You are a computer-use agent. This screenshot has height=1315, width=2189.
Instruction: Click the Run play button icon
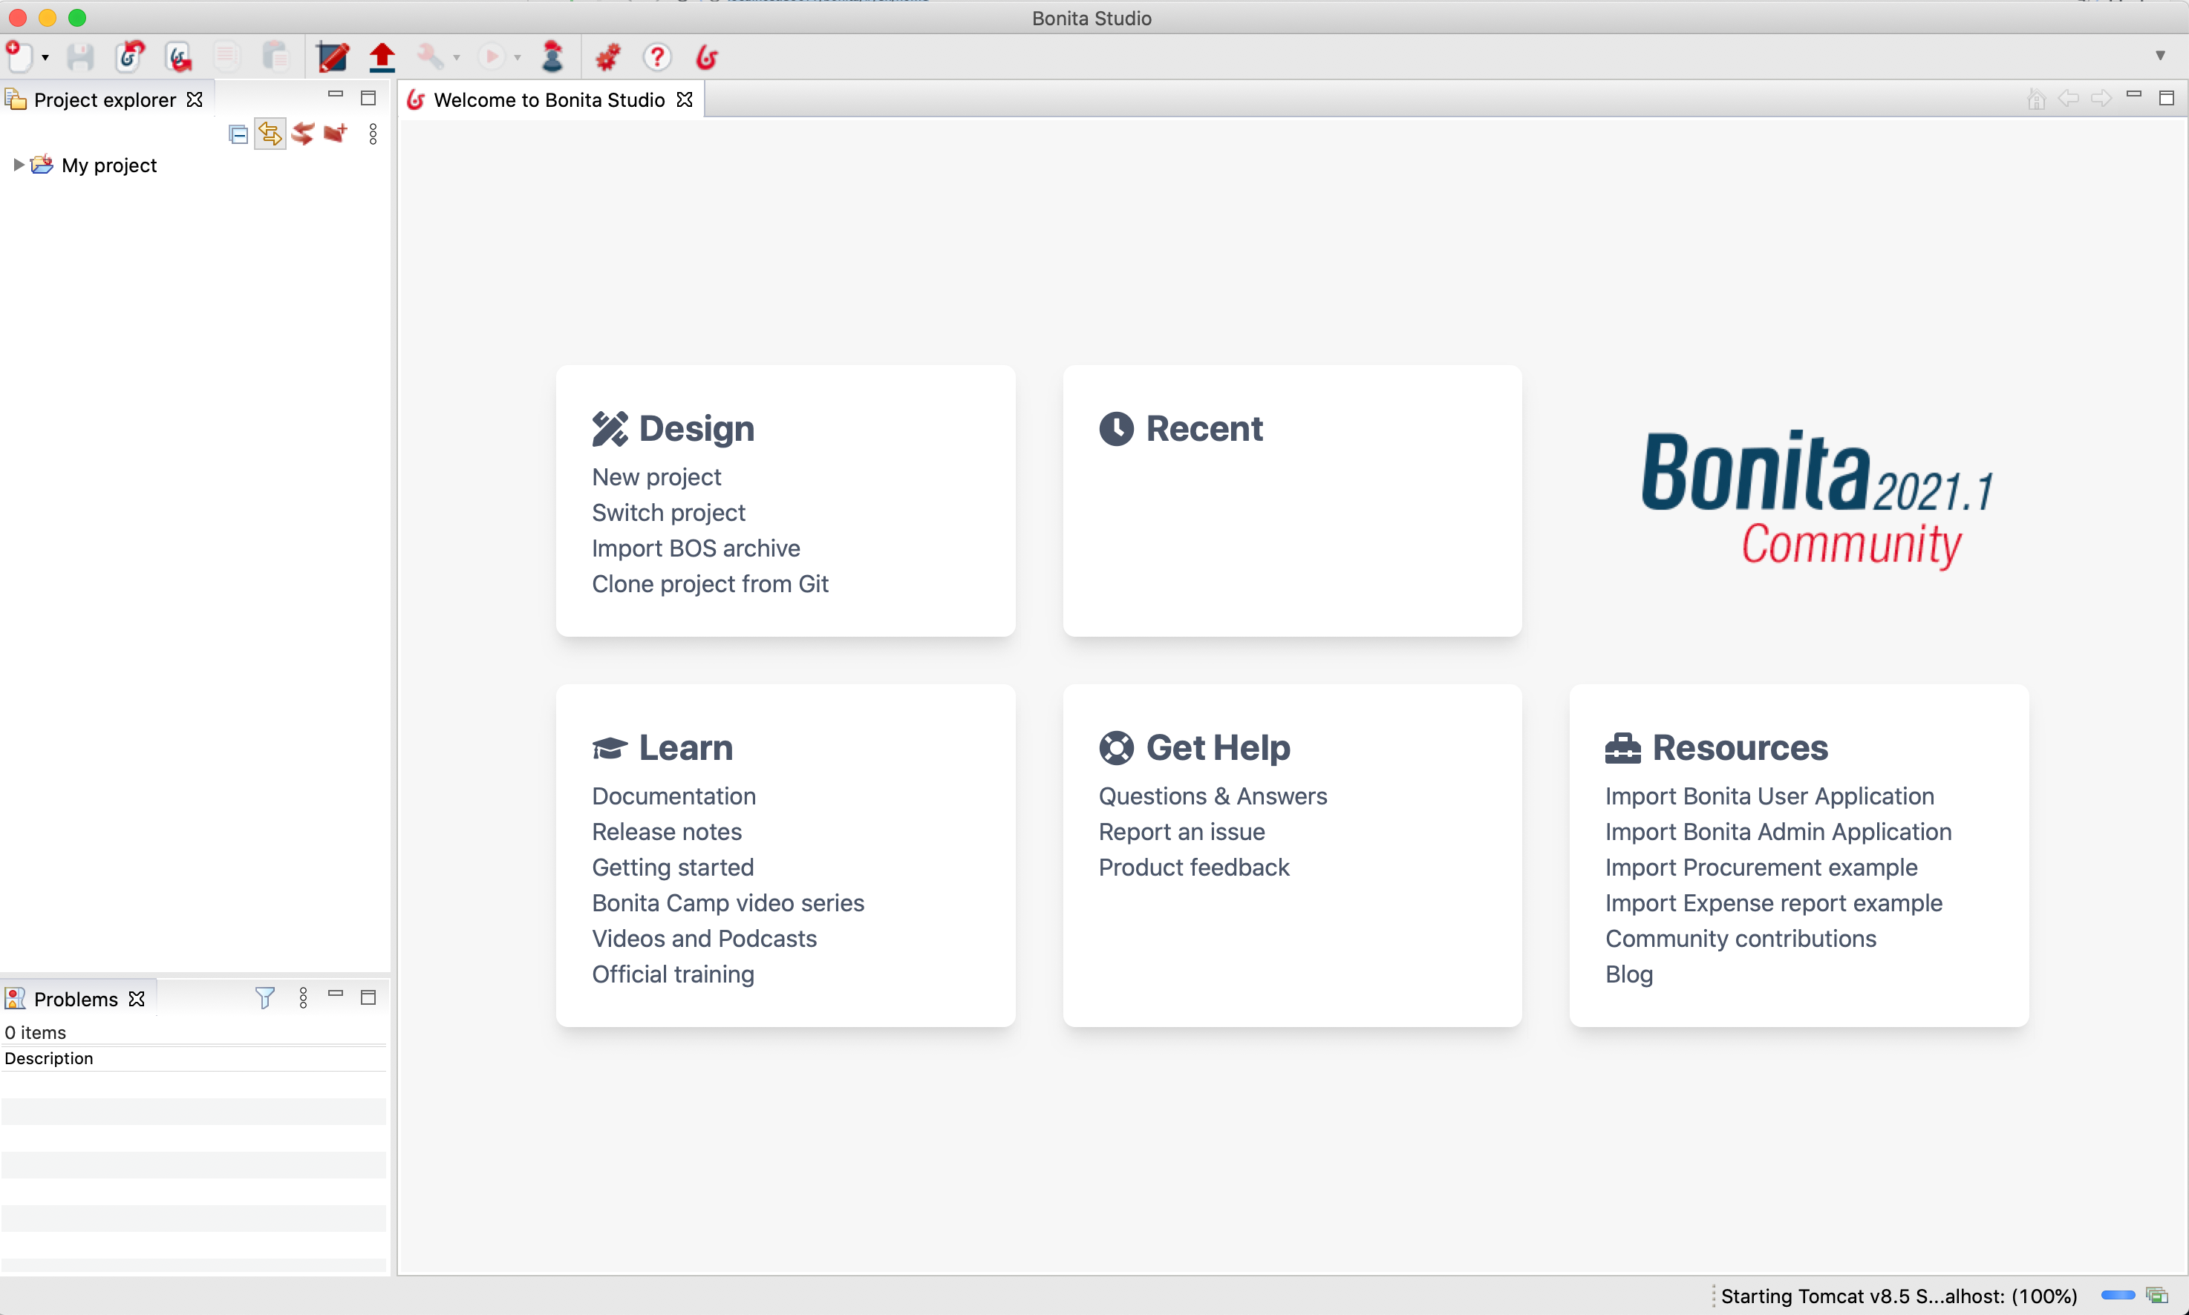(491, 56)
